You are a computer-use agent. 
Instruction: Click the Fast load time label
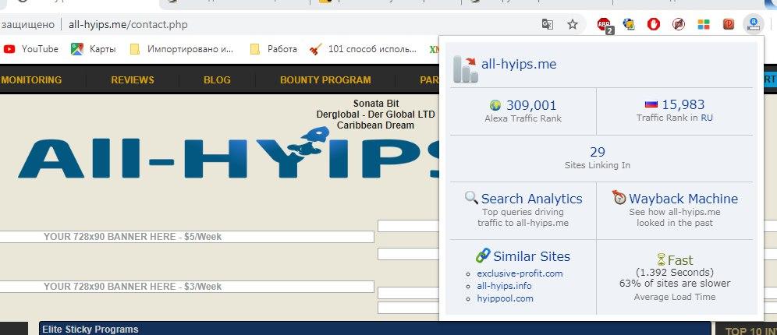[680, 260]
